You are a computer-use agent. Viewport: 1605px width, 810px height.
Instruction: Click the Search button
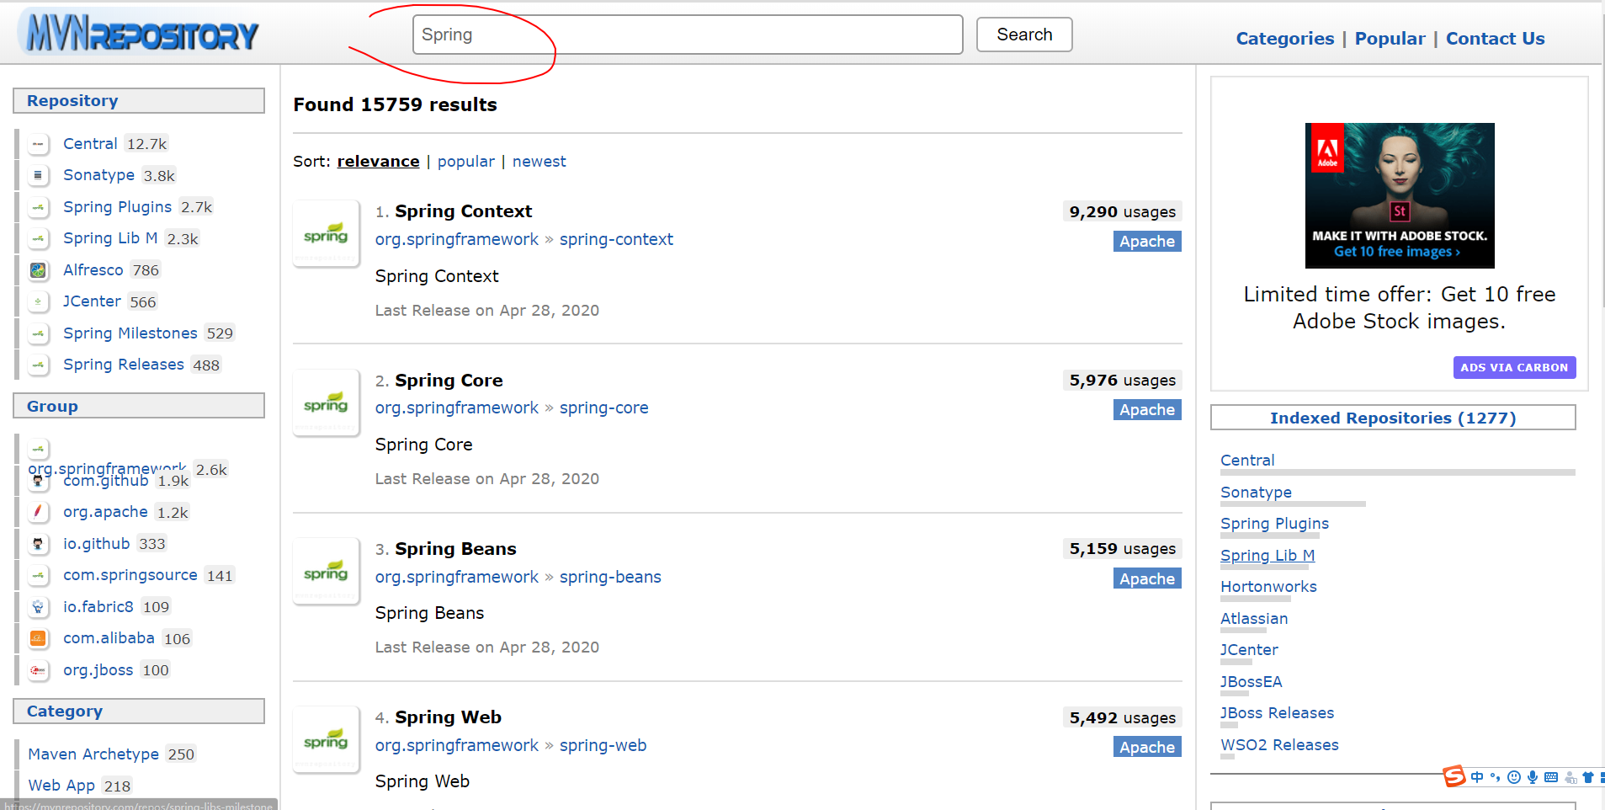[1024, 35]
